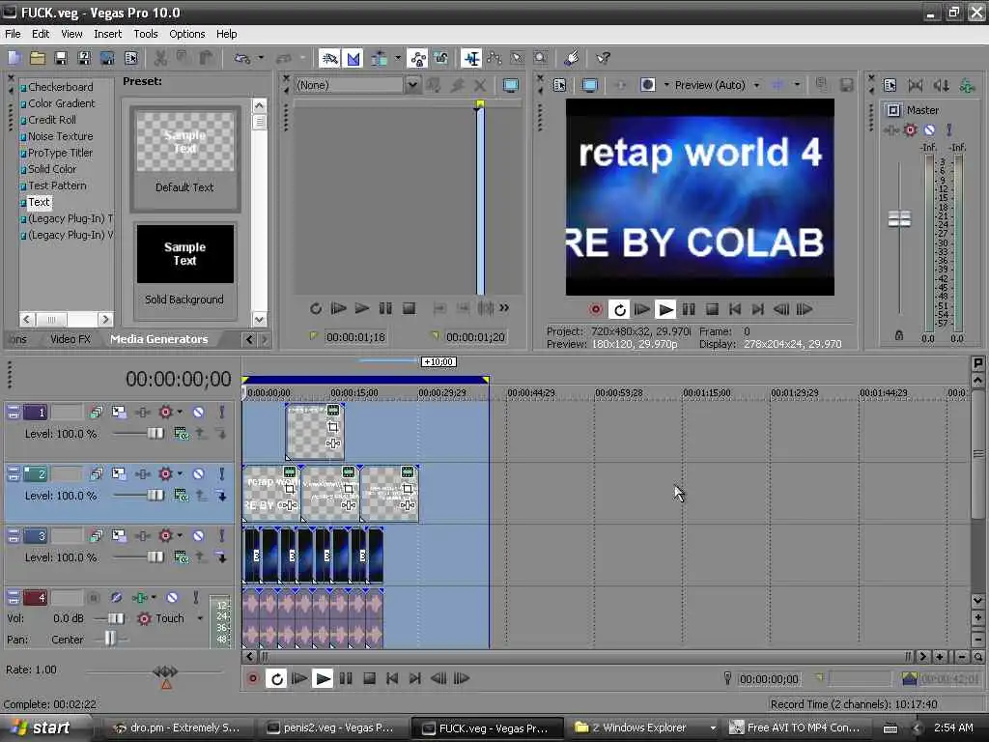Image resolution: width=989 pixels, height=742 pixels.
Task: Open automation settings dropdown on track 1
Action: tap(180, 412)
